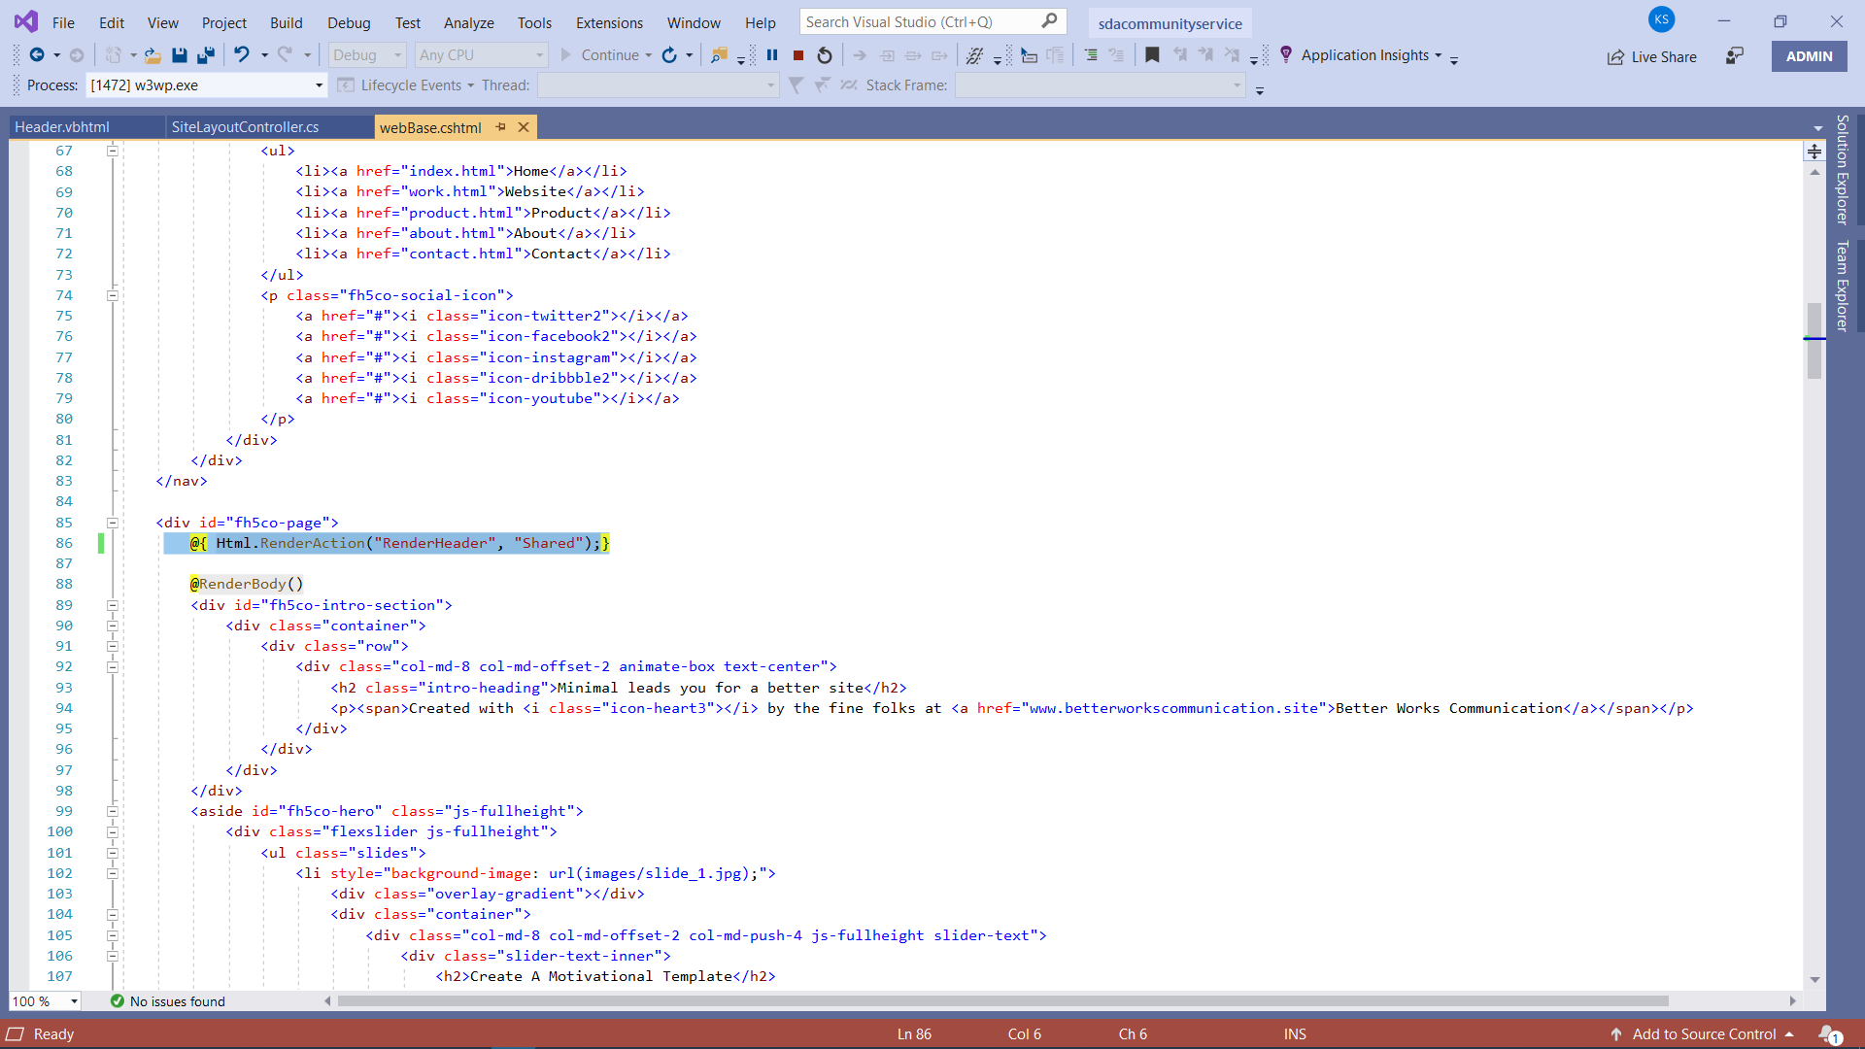
Task: Open the Analyze menu
Action: [x=469, y=22]
